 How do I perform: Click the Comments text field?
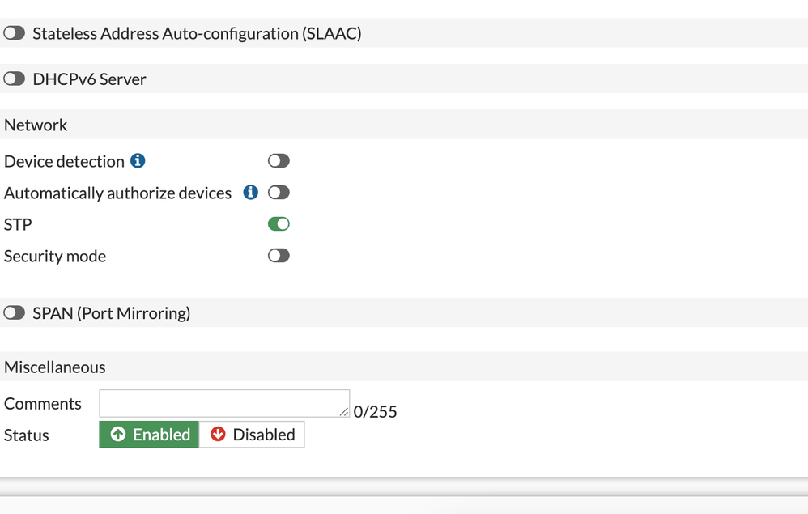224,403
